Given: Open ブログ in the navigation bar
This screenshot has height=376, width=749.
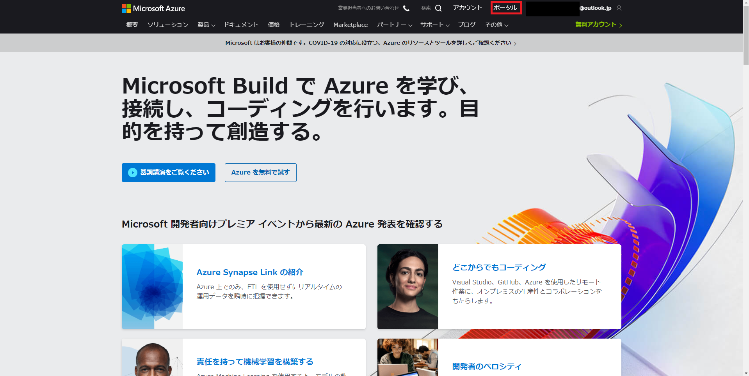Looking at the screenshot, I should [466, 25].
